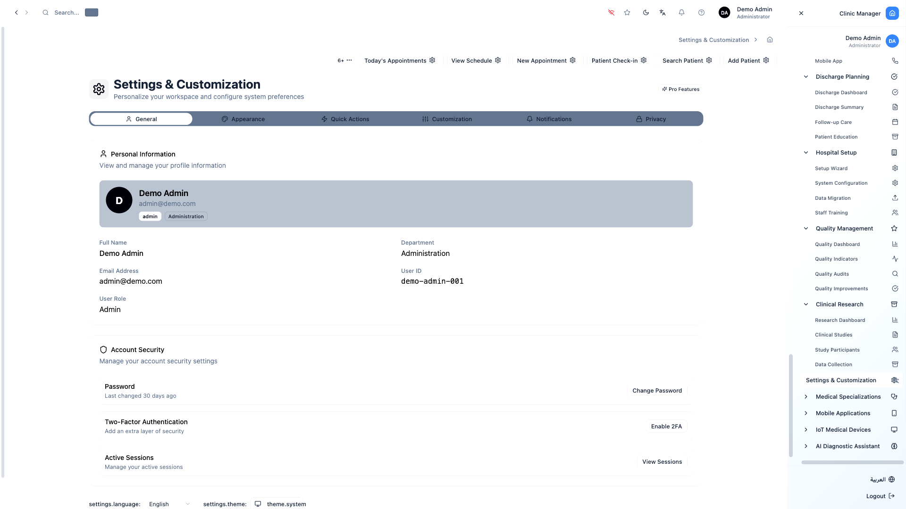Click Clinic Manager home logo icon
This screenshot has height=509, width=906.
pos(892,13)
